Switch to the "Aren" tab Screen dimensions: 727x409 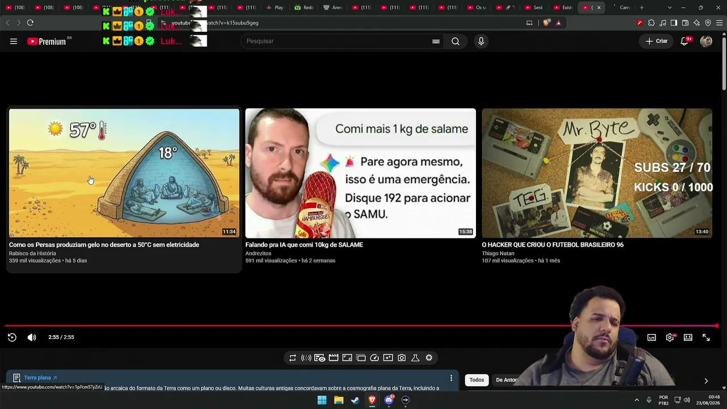(333, 7)
